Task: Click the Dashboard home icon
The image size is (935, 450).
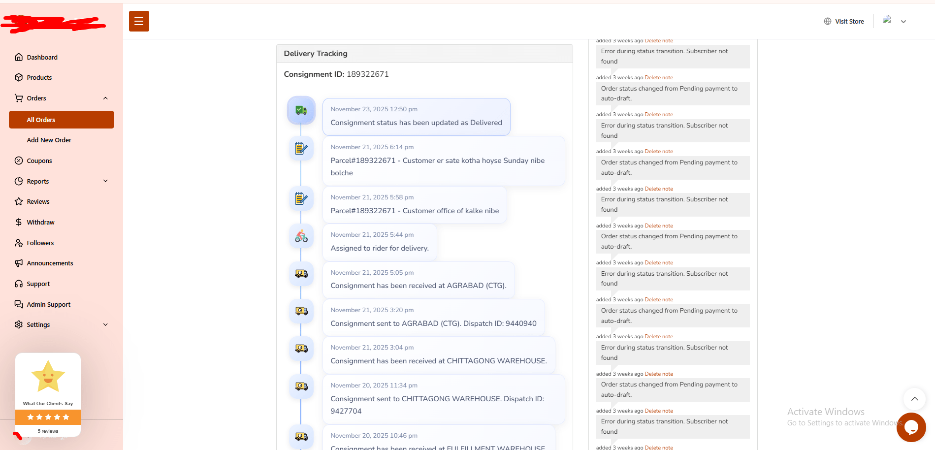Action: point(19,57)
